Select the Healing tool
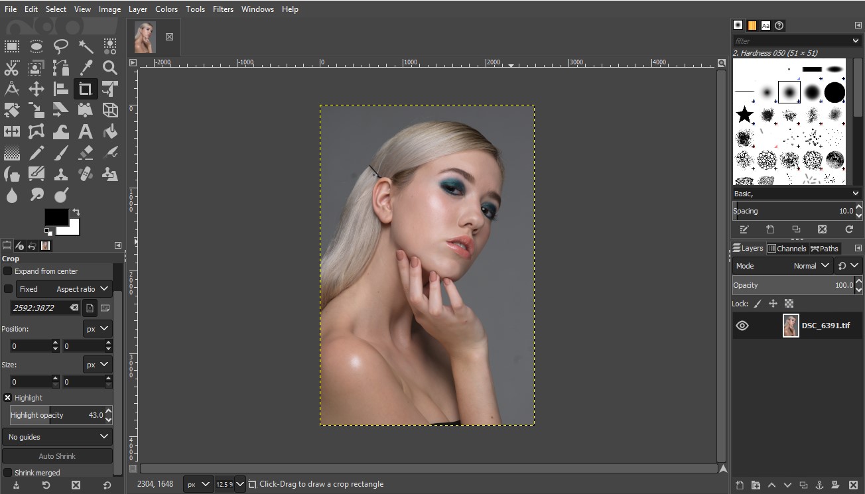Image resolution: width=865 pixels, height=494 pixels. pyautogui.click(x=85, y=174)
